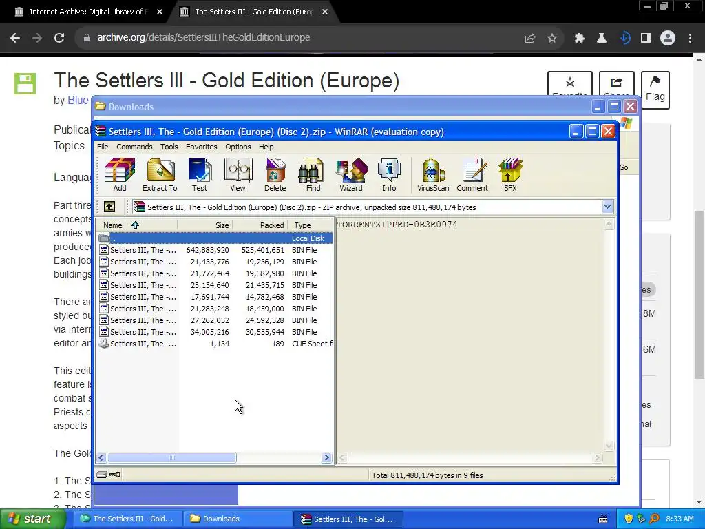Click the file list horizontal scrollbar thumb
This screenshot has height=529, width=705.
coord(171,458)
